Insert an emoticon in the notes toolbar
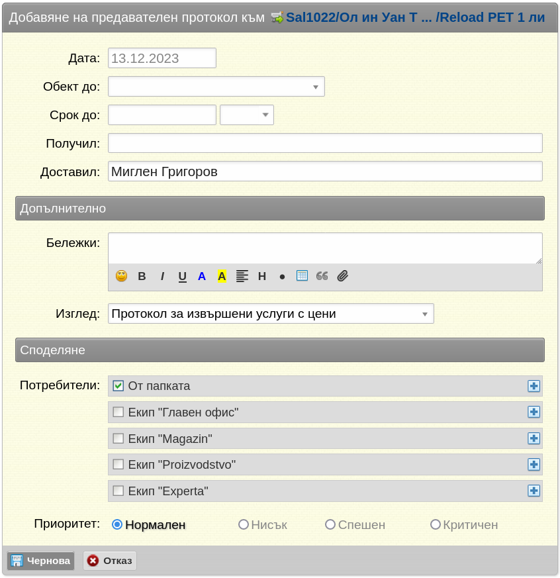Screen dimensions: 560x578 tap(121, 275)
